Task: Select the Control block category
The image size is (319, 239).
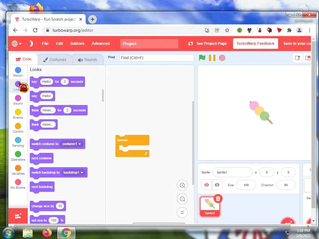Action: (18, 128)
